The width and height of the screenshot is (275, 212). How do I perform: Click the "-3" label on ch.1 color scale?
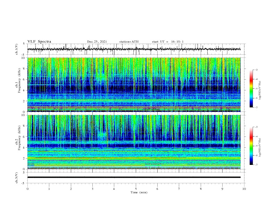pyautogui.click(x=256, y=70)
